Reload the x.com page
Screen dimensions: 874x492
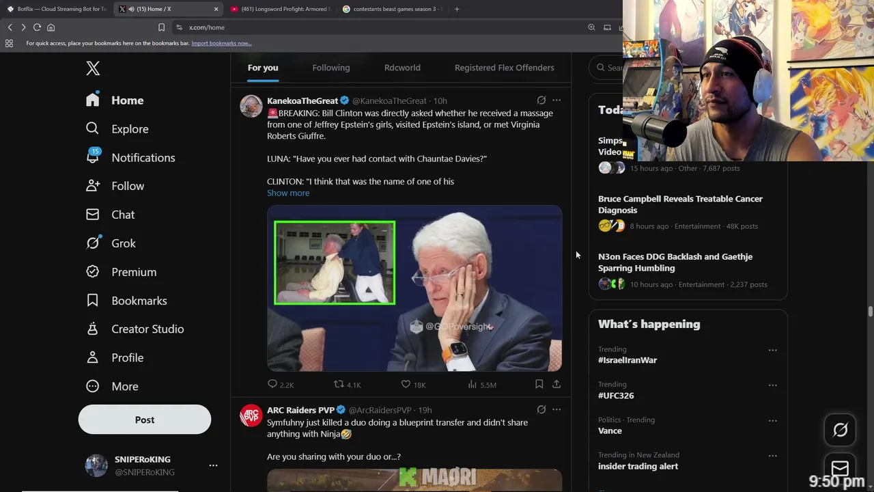coord(37,27)
